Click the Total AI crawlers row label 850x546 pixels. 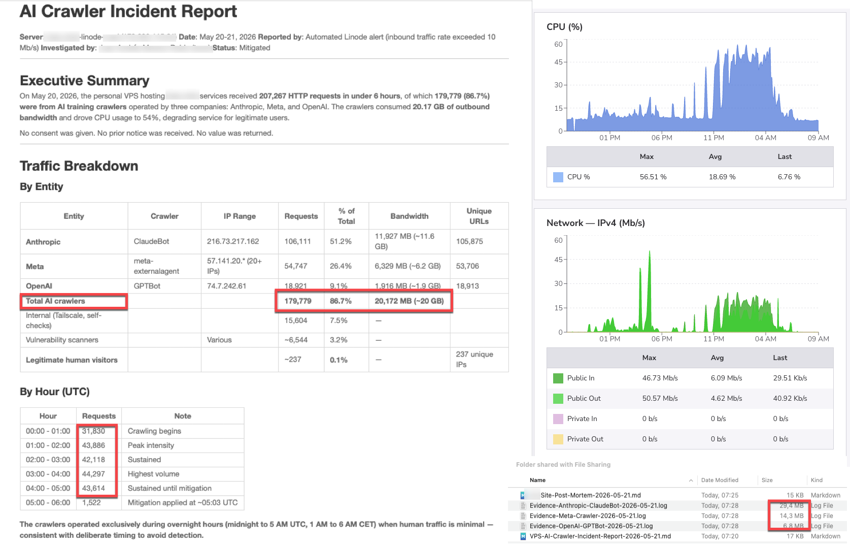tap(55, 301)
